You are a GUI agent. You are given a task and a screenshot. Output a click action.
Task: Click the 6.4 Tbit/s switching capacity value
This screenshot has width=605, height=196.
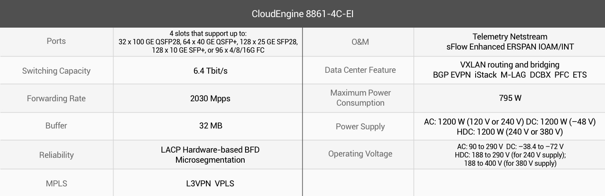coord(208,71)
